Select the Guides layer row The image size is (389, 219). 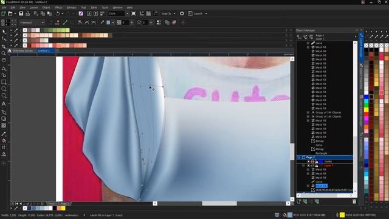coord(325,161)
